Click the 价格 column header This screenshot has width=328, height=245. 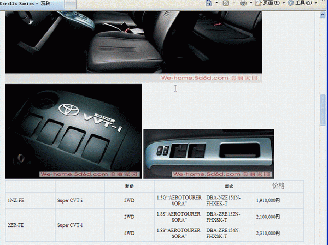coord(279,186)
